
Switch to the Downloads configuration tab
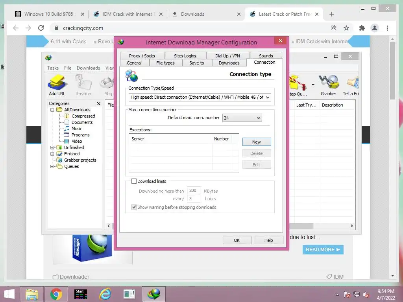pos(229,63)
